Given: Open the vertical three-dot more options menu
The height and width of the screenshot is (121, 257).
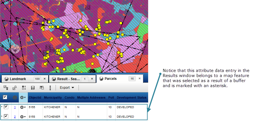Looking at the screenshot, I should click(50, 88).
